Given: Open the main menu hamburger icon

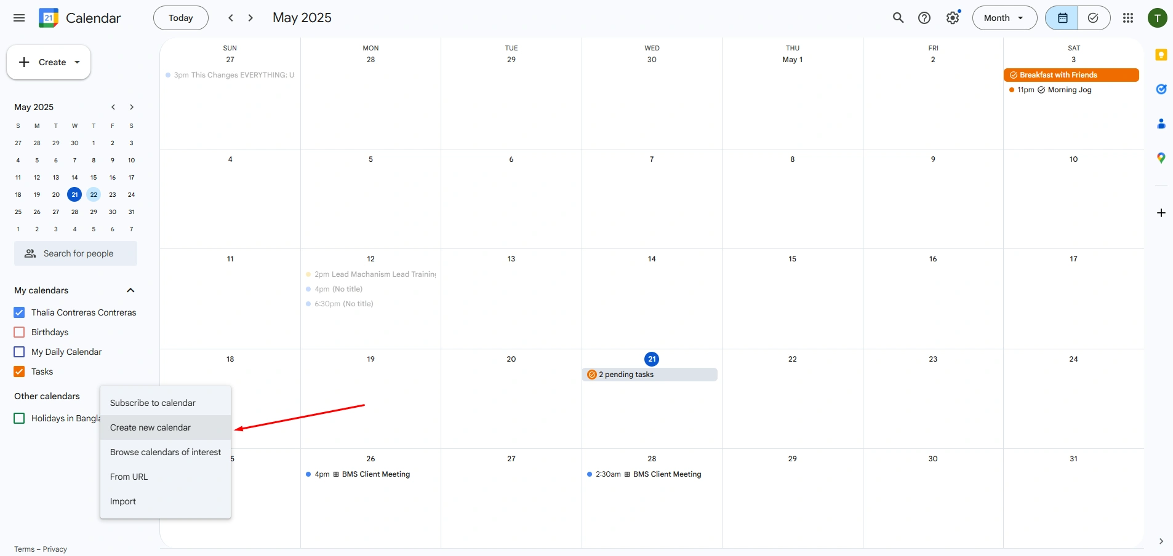Looking at the screenshot, I should pyautogui.click(x=19, y=18).
